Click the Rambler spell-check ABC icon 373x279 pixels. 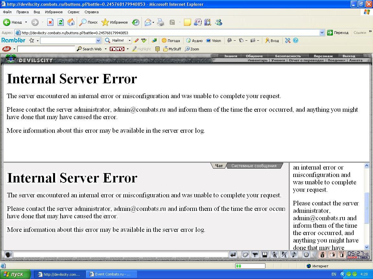144,41
